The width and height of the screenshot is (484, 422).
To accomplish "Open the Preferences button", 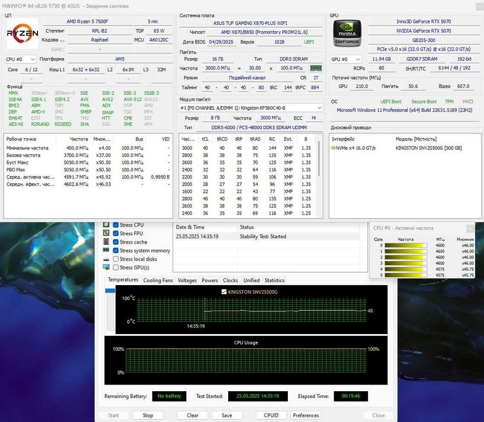I will point(306,415).
